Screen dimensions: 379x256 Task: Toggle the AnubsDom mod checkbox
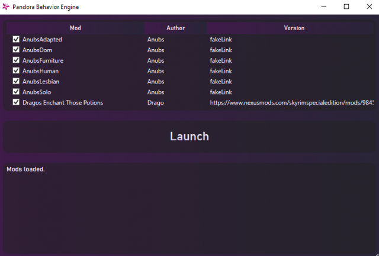click(16, 50)
